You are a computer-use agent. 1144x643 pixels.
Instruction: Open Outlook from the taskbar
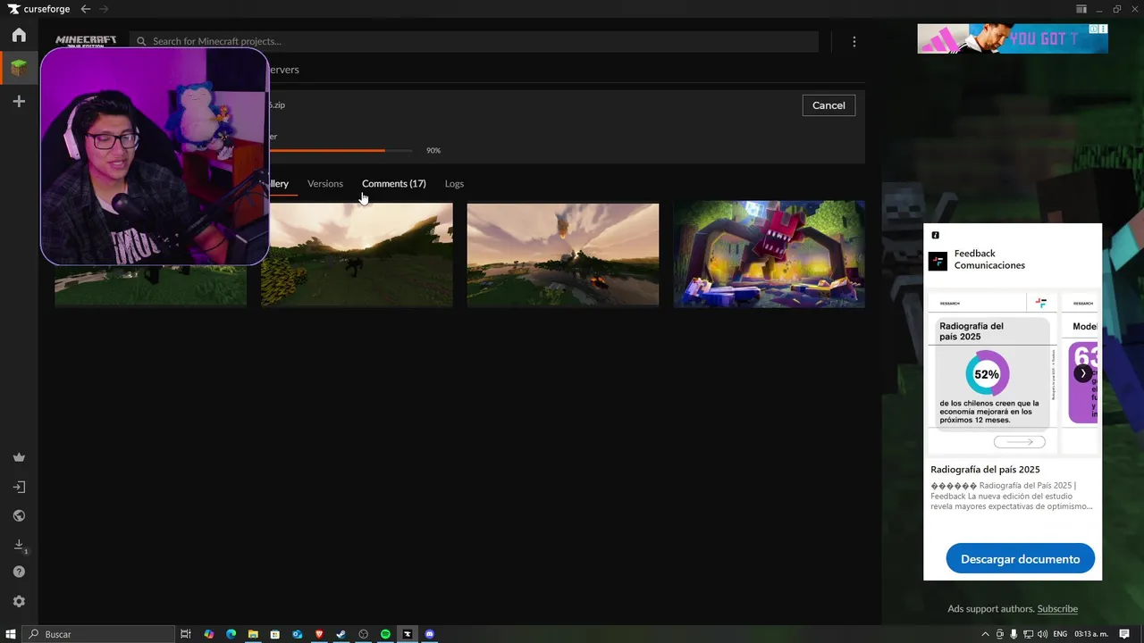[x=298, y=634]
